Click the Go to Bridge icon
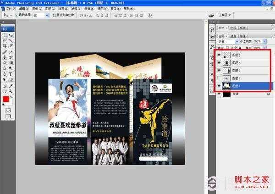 coord(211,16)
